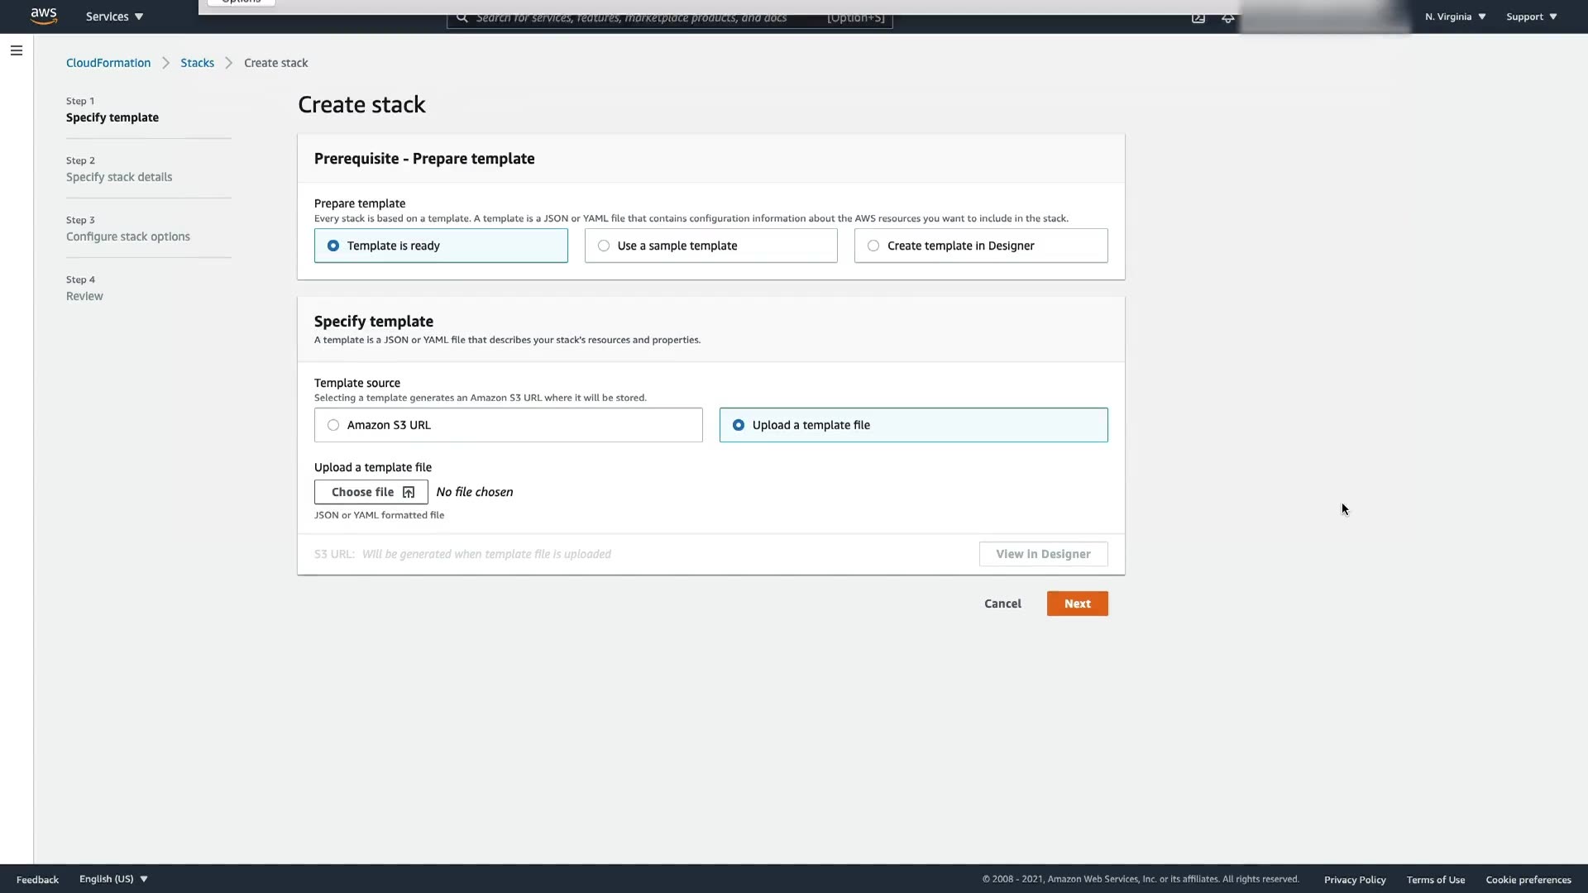Click breadcrumb chevron after Stacks

pos(229,63)
